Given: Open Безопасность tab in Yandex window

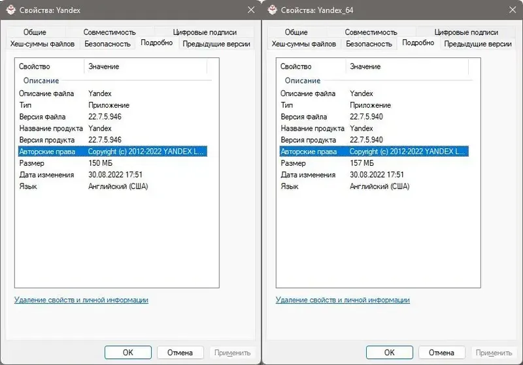Looking at the screenshot, I should 107,44.
